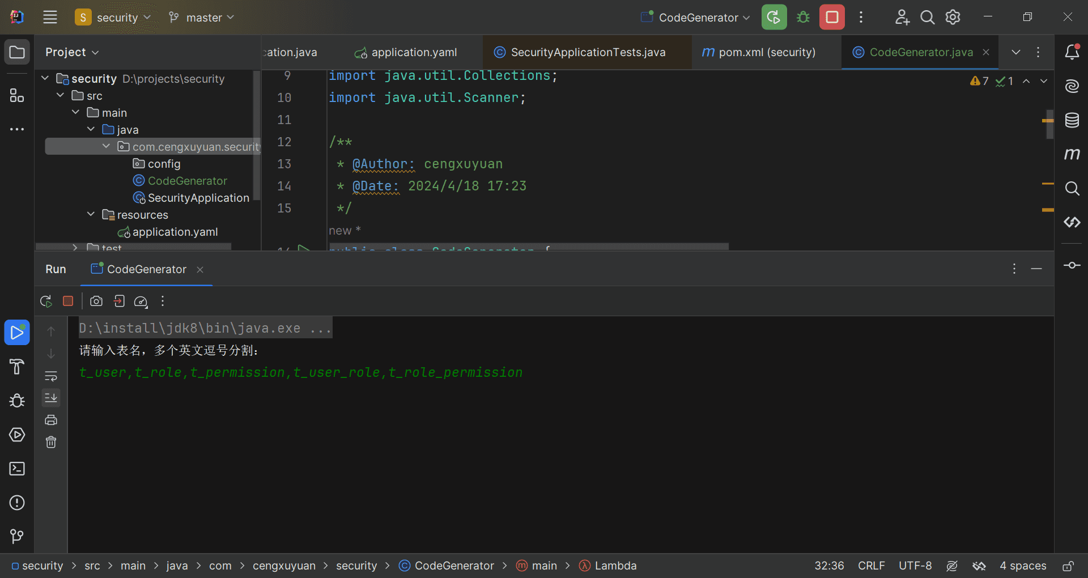Open the Structure tool window
Screen dimensions: 1088x578
[x=17, y=95]
